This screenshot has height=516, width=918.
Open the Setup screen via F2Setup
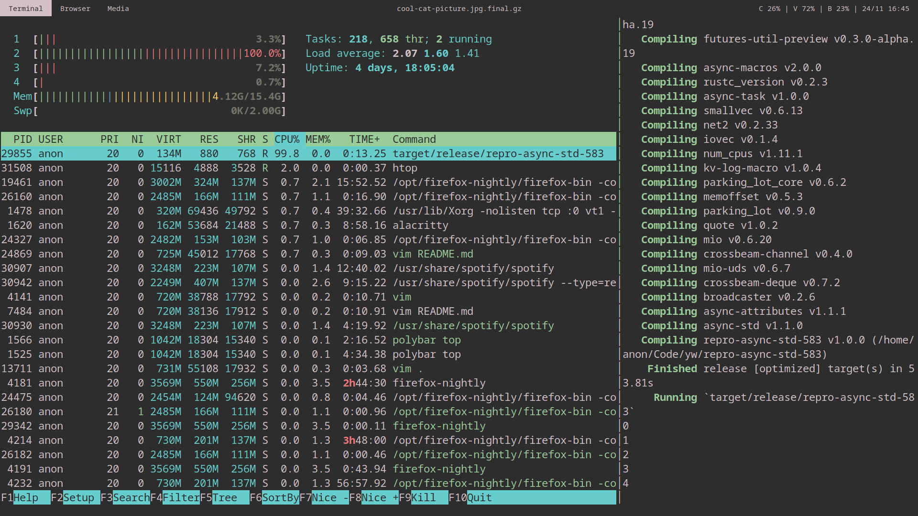pyautogui.click(x=74, y=497)
